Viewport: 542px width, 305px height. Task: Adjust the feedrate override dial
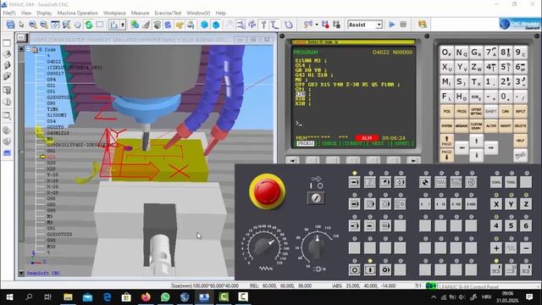pyautogui.click(x=264, y=246)
